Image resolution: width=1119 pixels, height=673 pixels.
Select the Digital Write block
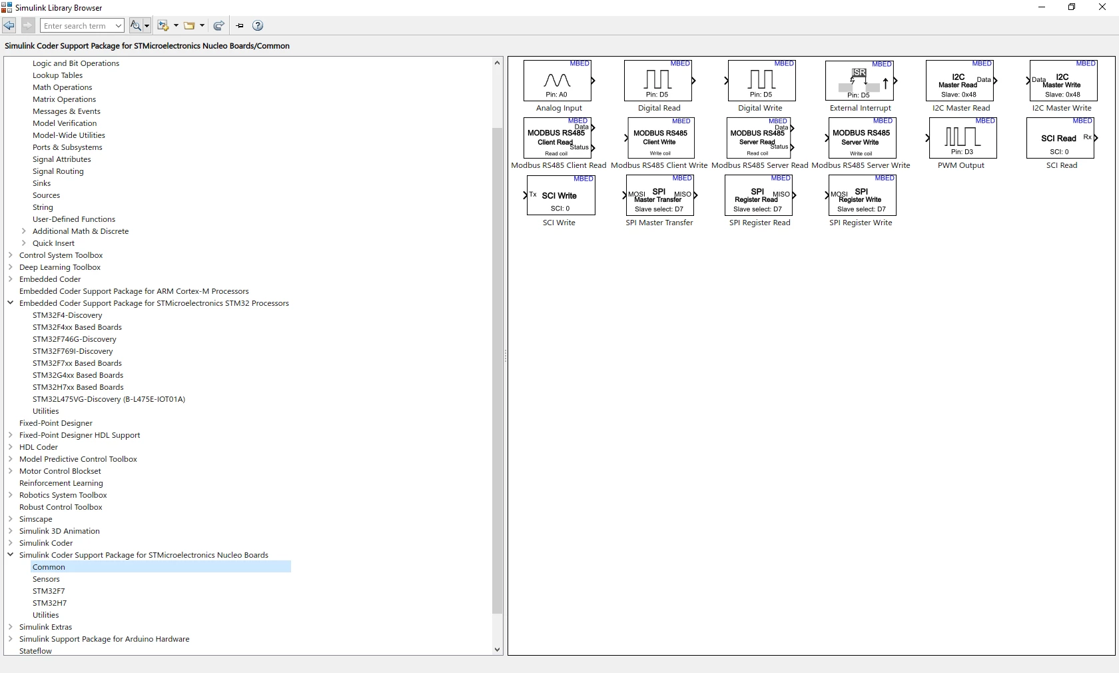click(x=761, y=81)
